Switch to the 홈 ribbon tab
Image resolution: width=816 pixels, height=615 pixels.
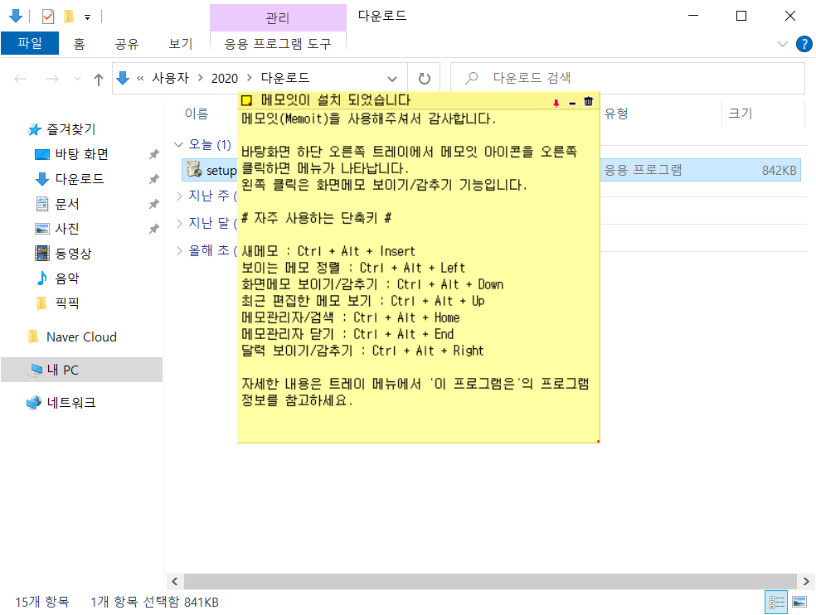pyautogui.click(x=79, y=44)
